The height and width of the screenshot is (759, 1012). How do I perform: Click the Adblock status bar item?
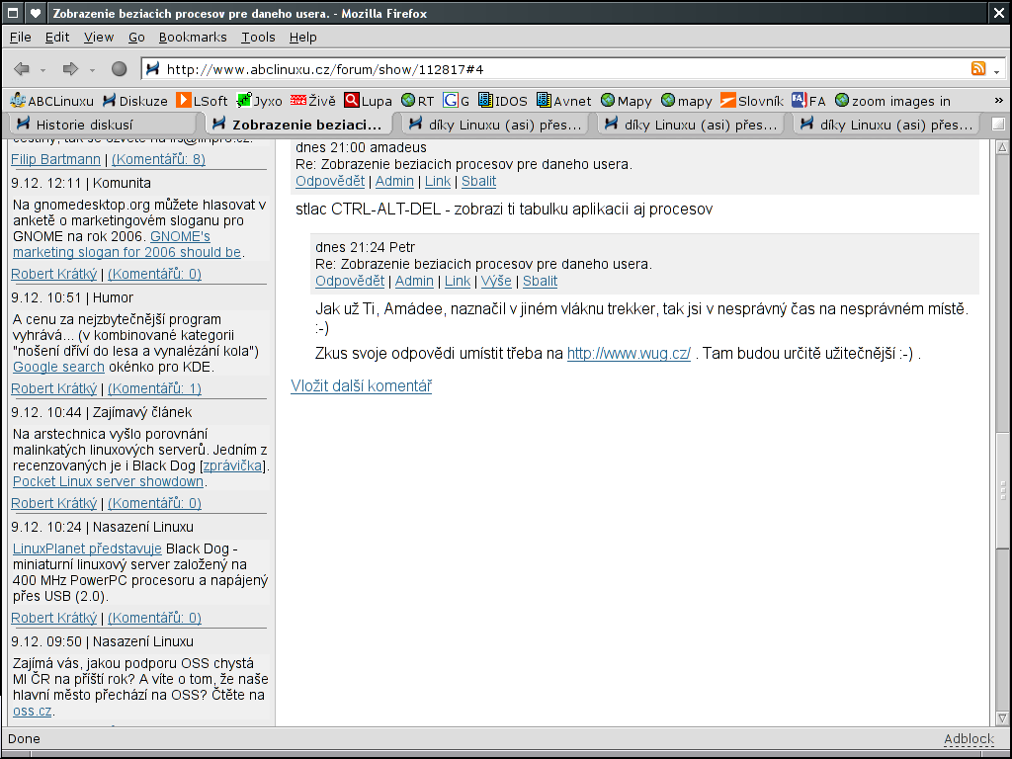[x=968, y=739]
